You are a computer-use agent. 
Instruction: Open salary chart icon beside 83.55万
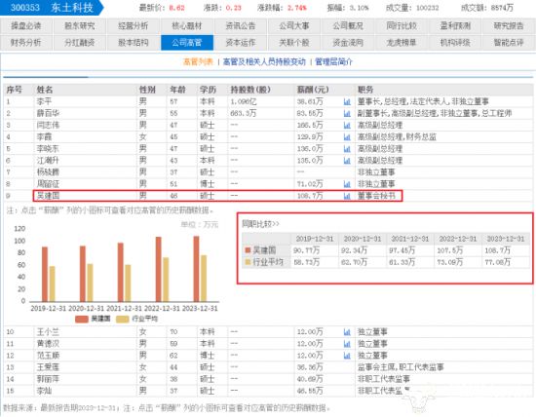[x=347, y=113]
